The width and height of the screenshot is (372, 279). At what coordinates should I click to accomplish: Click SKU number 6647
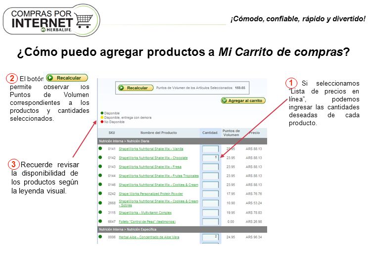point(111,222)
